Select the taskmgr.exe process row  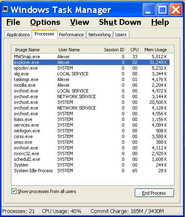[x=91, y=79]
